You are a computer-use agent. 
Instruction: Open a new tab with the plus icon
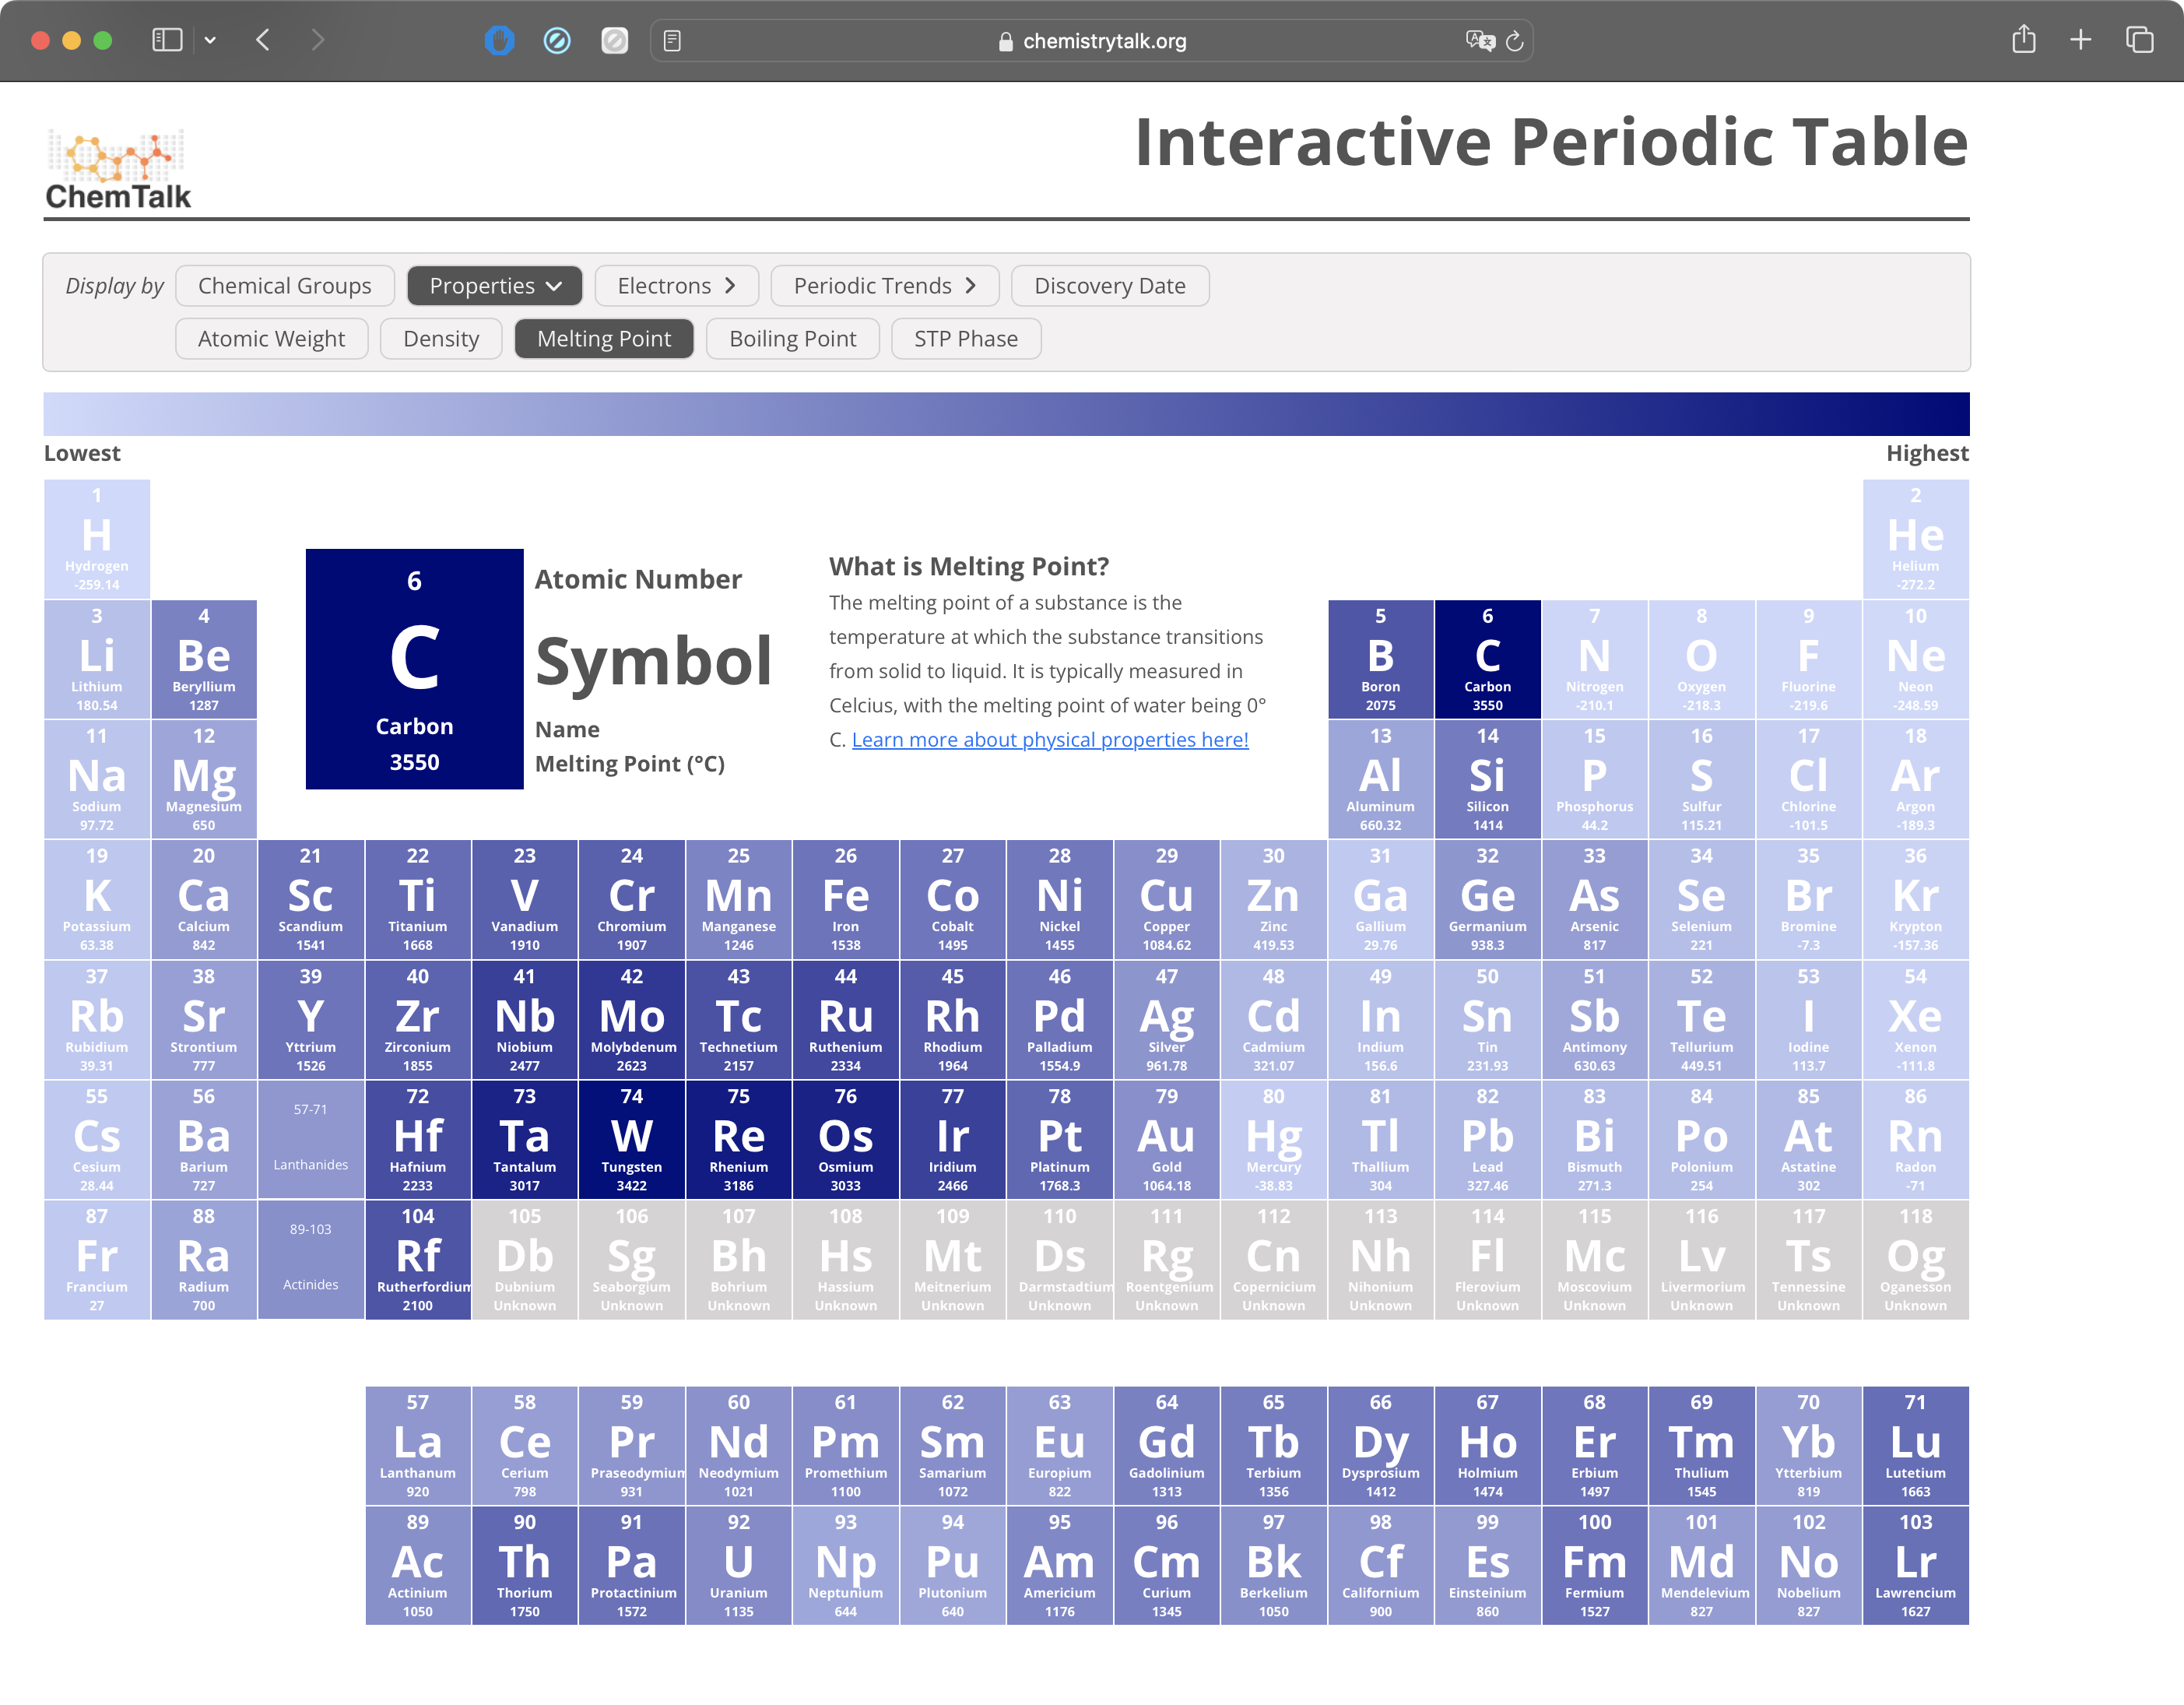tap(2081, 40)
